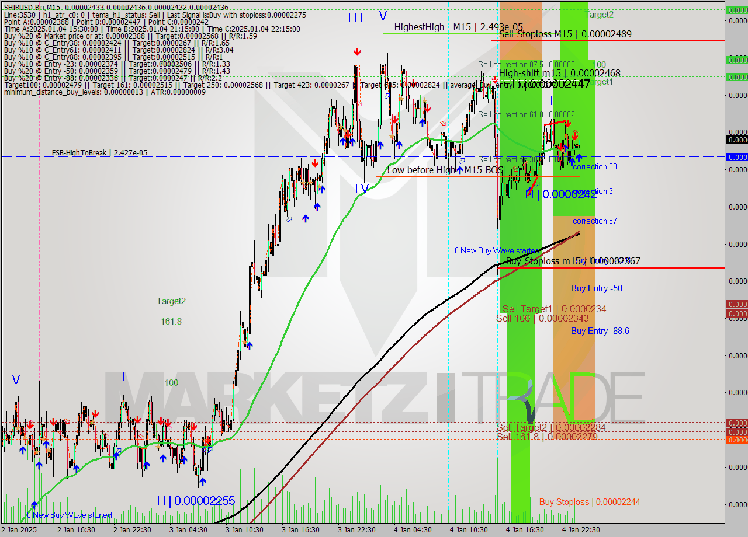Viewport: 748px width, 537px height.
Task: Click the black current-price tag on price axis
Action: pos(736,140)
